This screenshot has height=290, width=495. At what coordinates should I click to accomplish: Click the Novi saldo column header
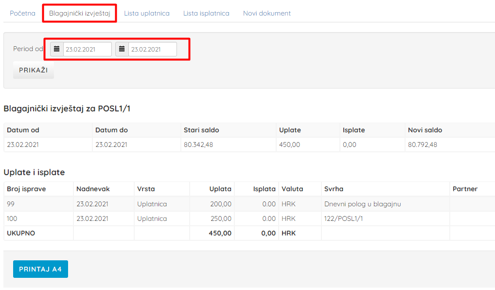425,130
